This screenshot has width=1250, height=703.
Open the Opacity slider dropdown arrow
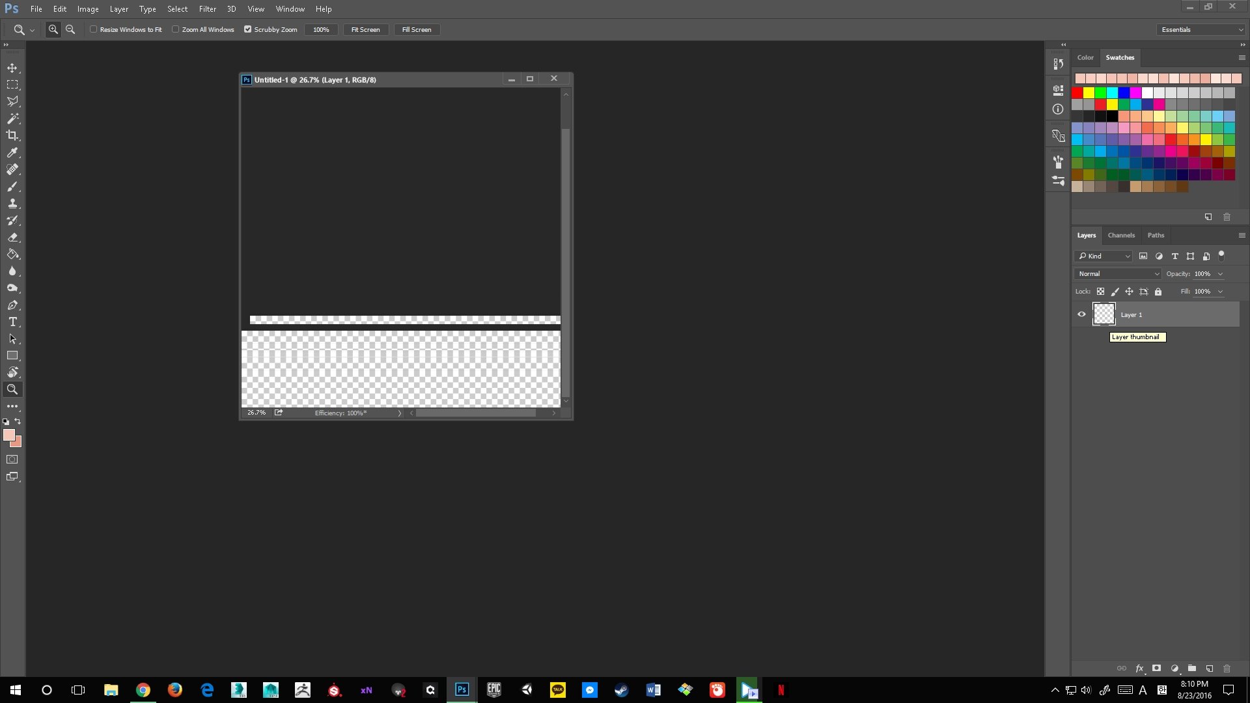coord(1220,274)
